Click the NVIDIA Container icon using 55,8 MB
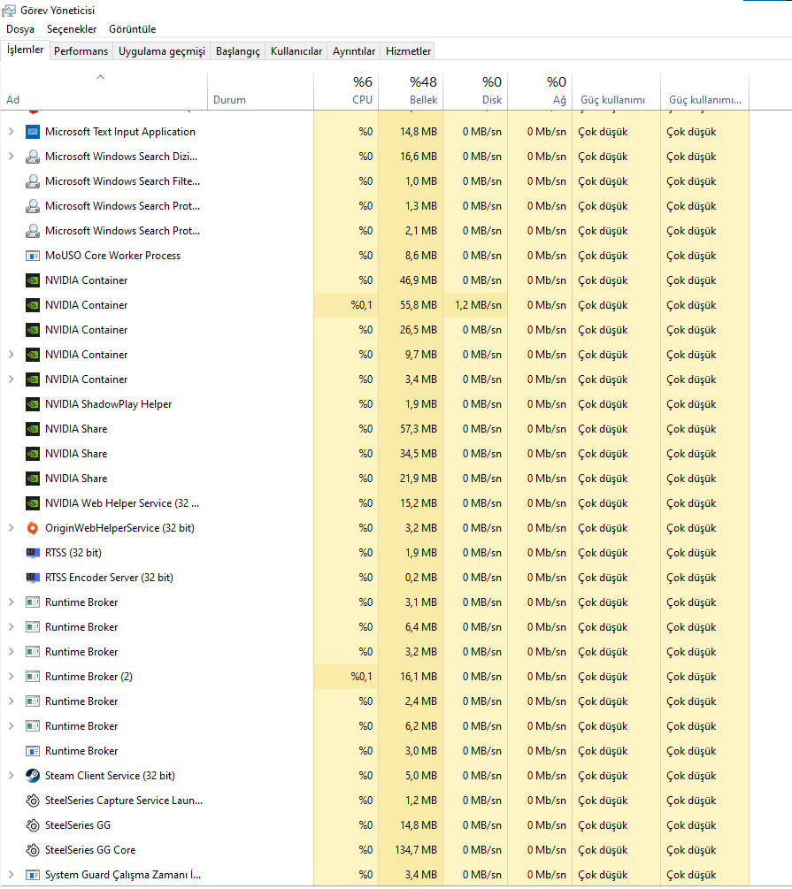This screenshot has height=889, width=792. click(x=33, y=305)
